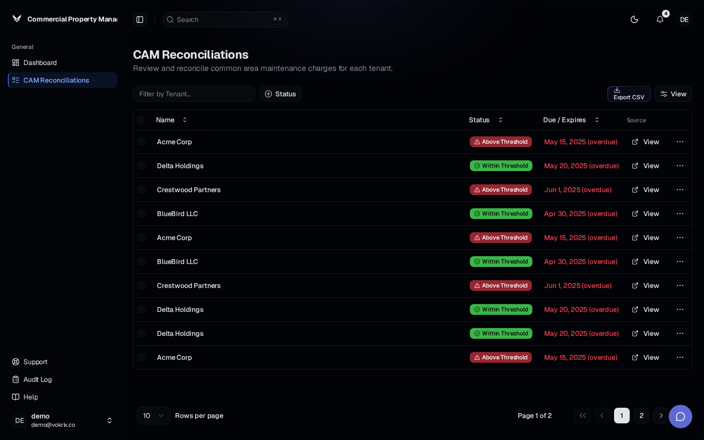Click the app logo in sidebar
Screen dimensions: 704x440
[17, 19]
